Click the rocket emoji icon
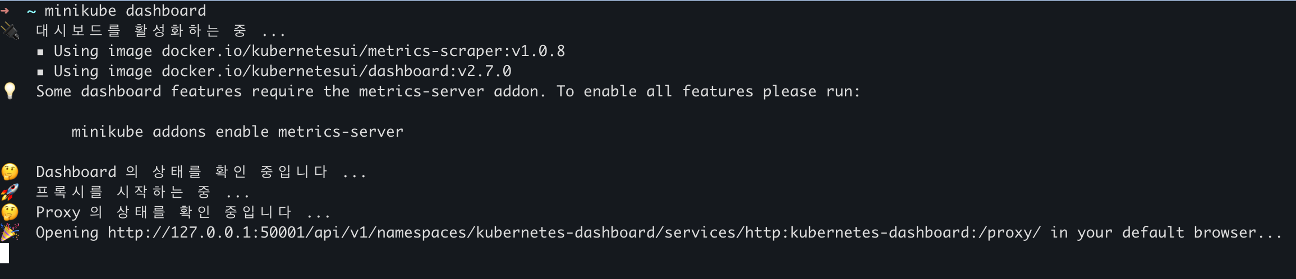This screenshot has height=279, width=1296. pos(10,192)
